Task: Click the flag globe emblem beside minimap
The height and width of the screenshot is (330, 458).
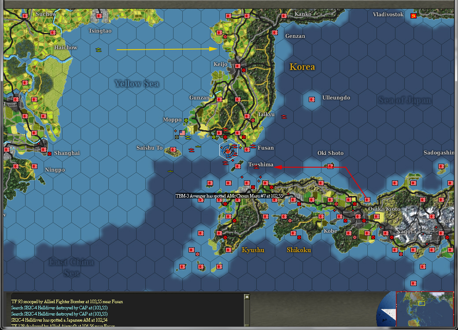Action: (386, 310)
